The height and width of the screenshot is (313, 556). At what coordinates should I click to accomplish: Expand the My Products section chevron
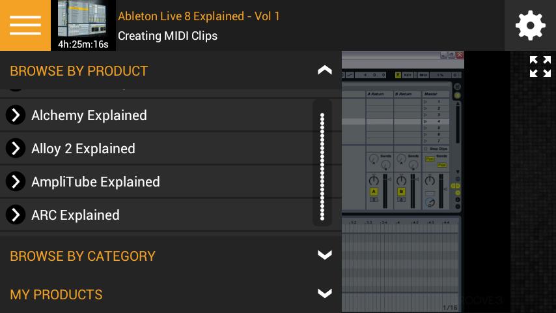pos(325,293)
